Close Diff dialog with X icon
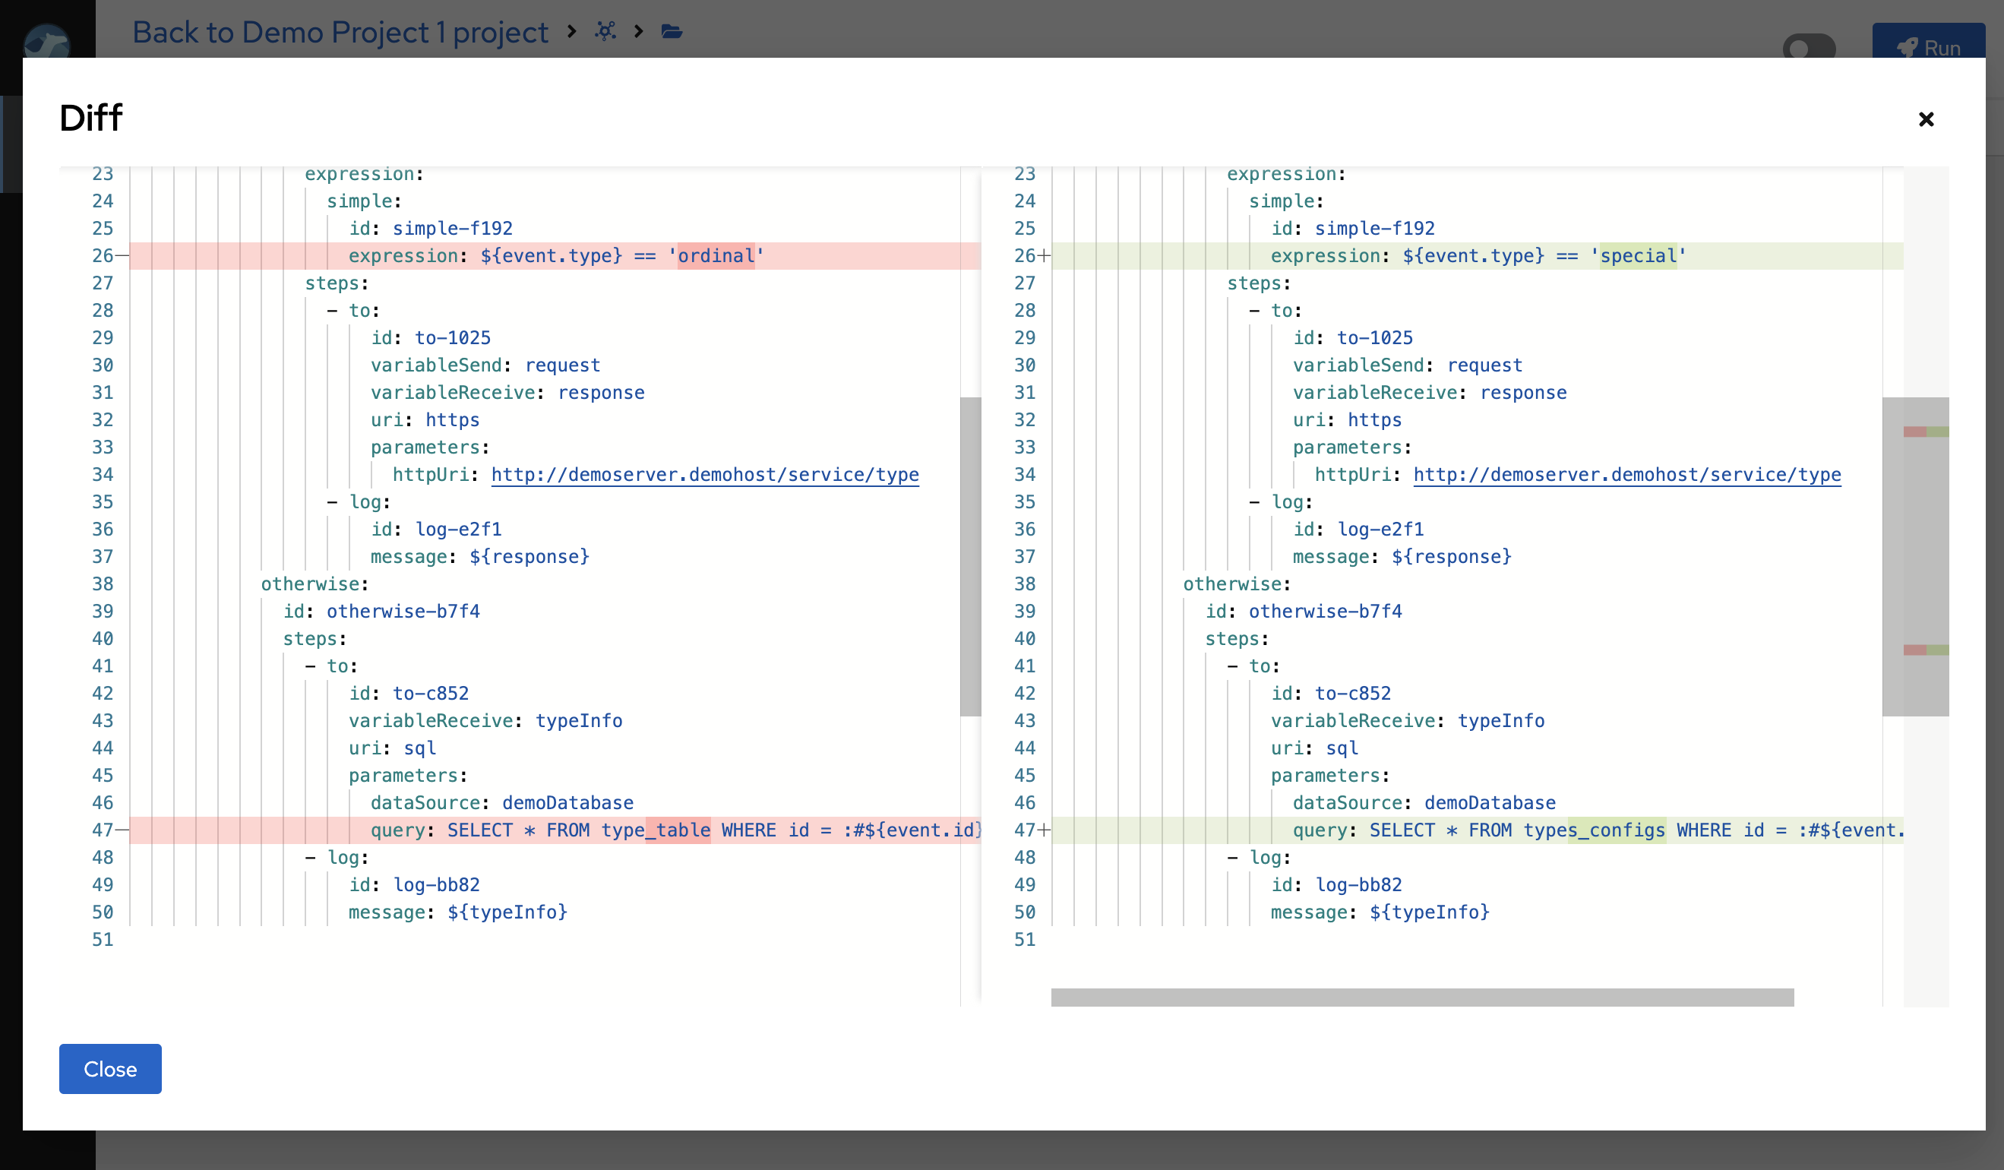 click(x=1925, y=119)
